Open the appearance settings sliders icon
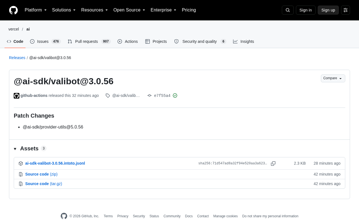 (x=346, y=10)
